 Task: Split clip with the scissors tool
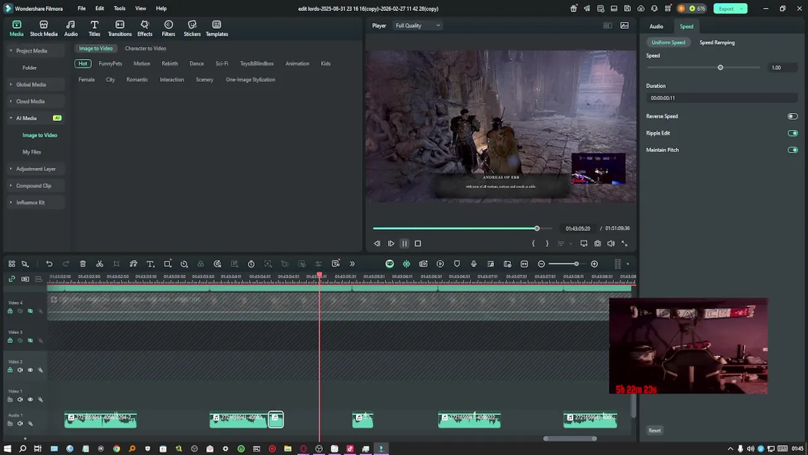pos(100,264)
